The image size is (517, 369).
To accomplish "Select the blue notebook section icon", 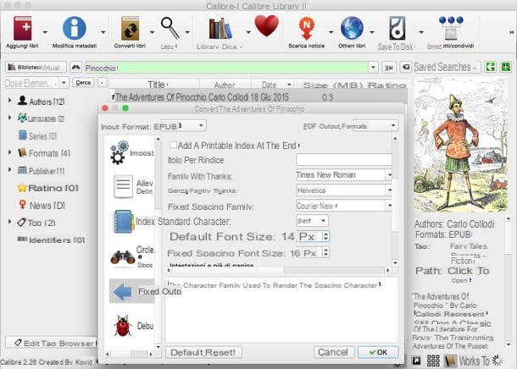I will pyautogui.click(x=124, y=222).
